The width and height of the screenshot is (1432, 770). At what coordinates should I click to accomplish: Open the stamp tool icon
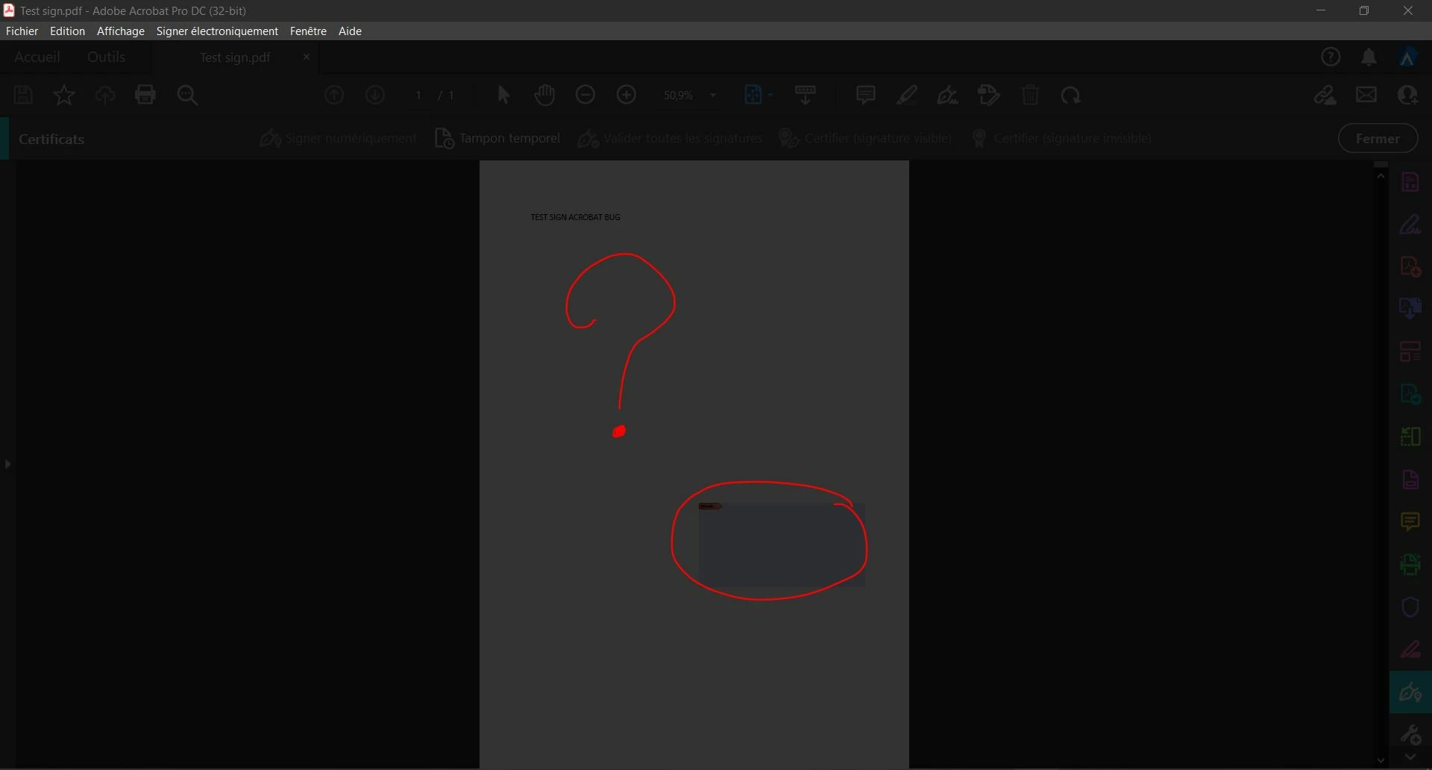989,95
